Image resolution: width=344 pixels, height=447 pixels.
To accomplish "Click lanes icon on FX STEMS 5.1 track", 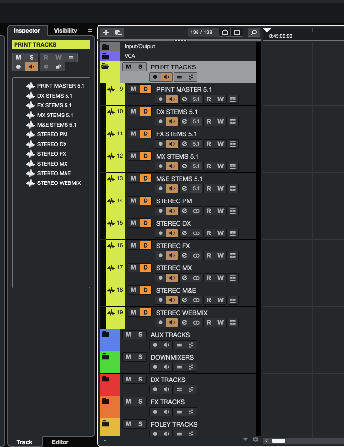I will tap(233, 144).
